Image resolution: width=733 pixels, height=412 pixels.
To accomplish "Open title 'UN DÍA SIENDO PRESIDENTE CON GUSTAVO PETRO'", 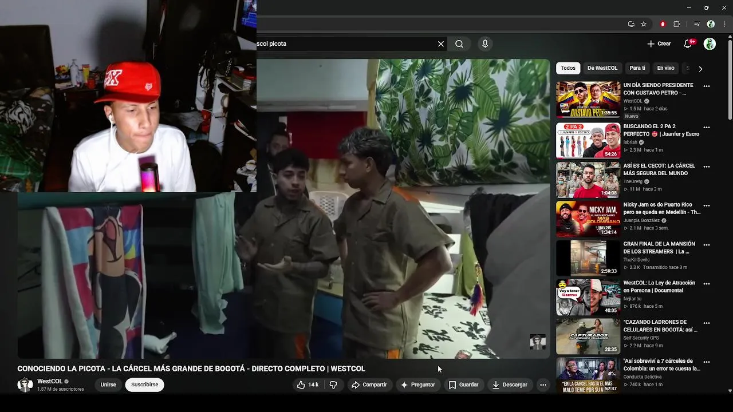I will 658,89.
